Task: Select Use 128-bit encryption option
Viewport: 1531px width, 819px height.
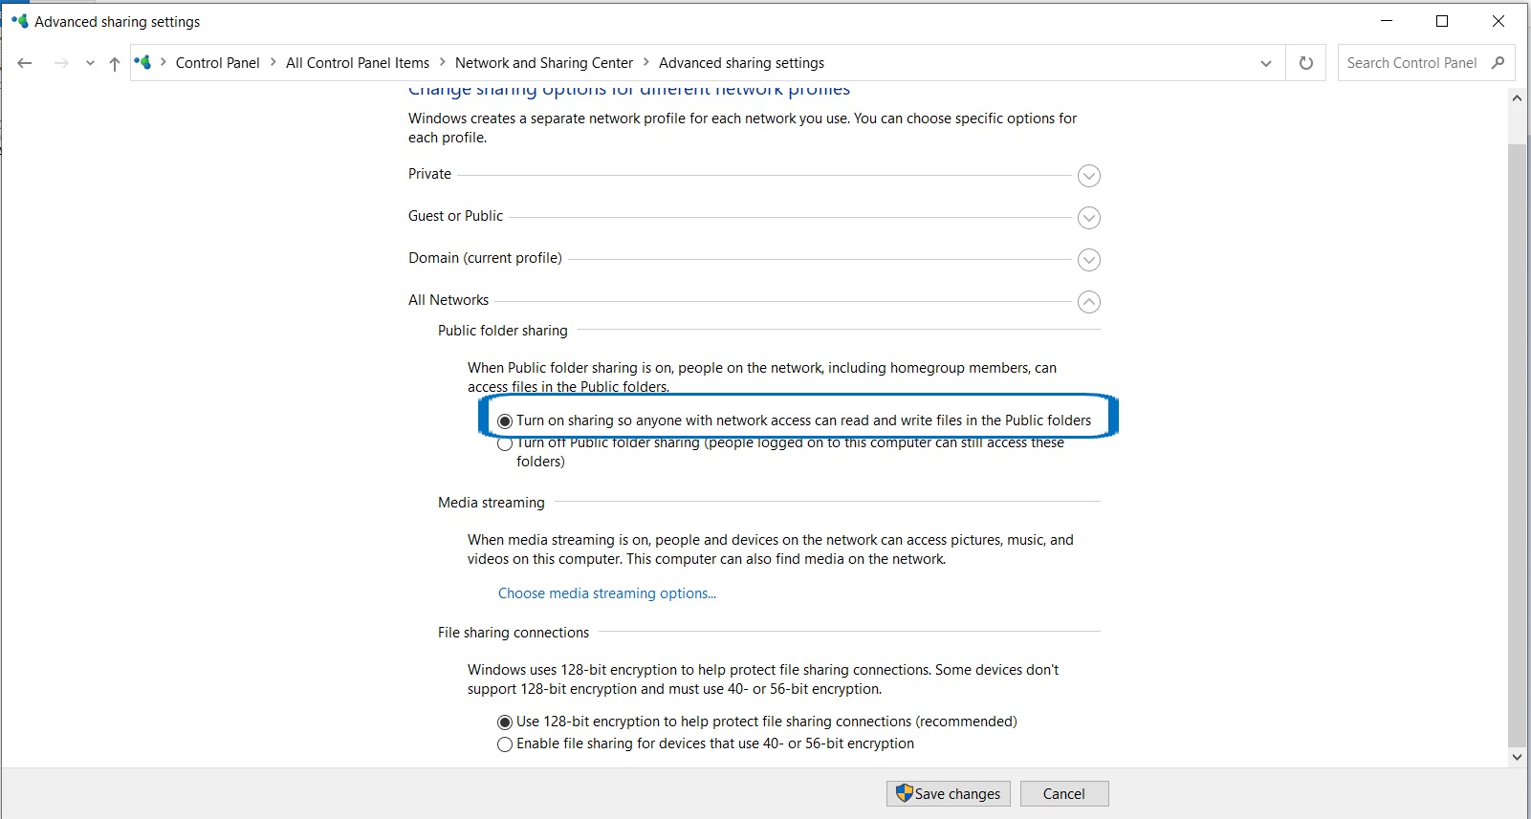Action: click(x=505, y=722)
